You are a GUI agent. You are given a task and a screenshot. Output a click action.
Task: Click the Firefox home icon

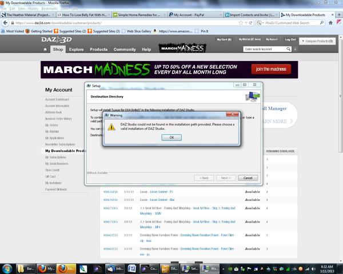pos(330,23)
